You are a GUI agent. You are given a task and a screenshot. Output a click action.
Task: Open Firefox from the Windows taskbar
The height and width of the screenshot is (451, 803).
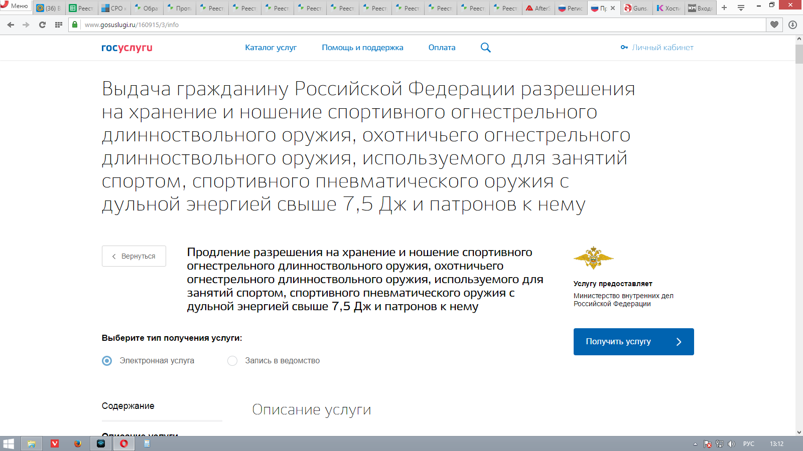[x=77, y=443]
